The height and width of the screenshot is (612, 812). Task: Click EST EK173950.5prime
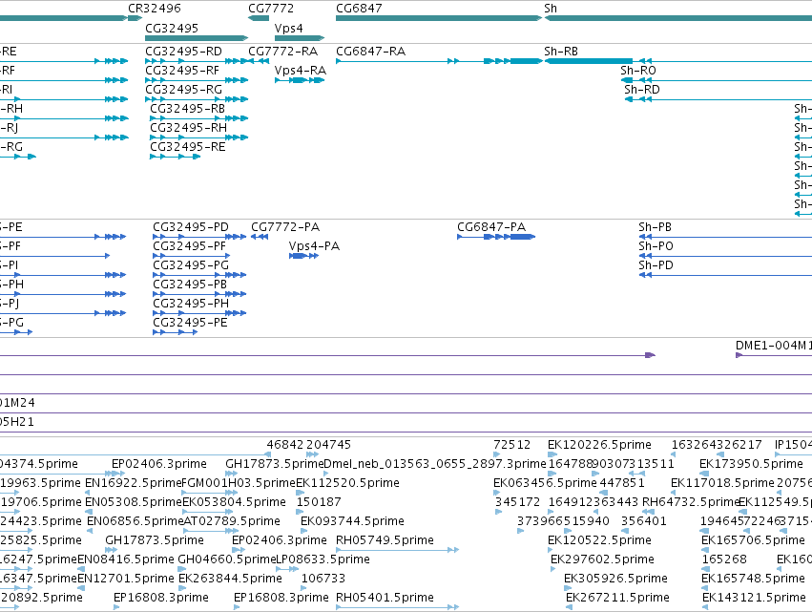751,464
